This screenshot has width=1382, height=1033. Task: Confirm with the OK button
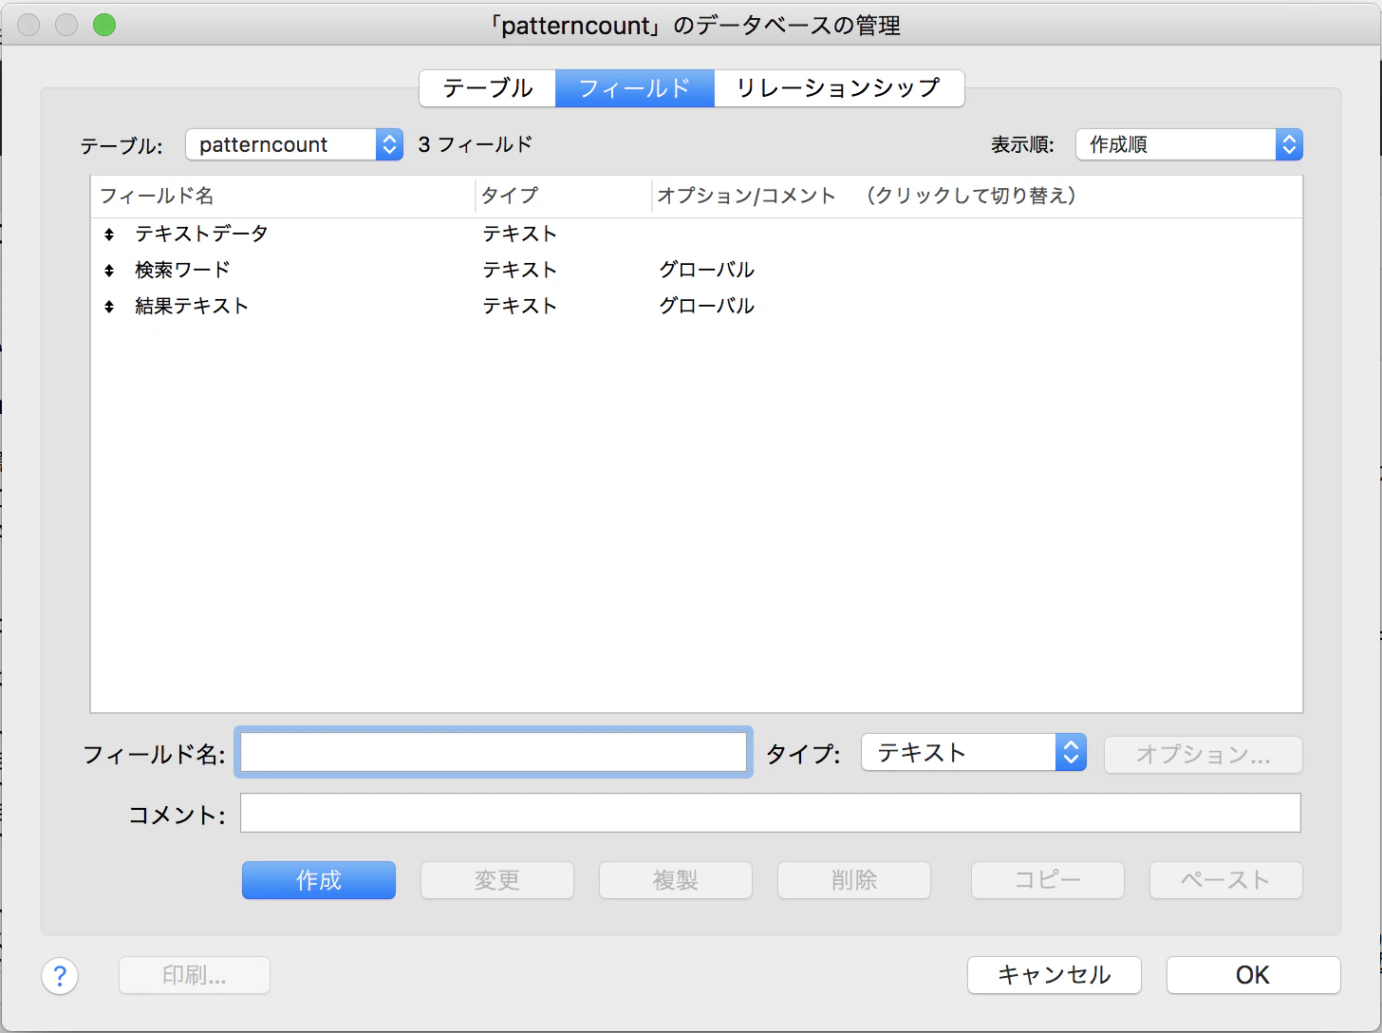tap(1253, 975)
